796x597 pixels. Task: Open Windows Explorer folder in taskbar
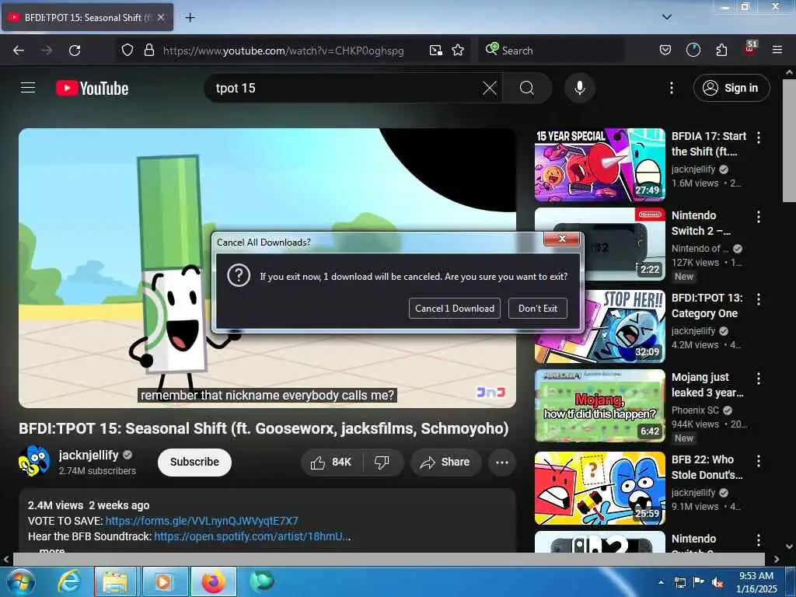point(115,581)
